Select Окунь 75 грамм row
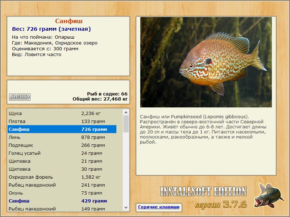 (62, 193)
